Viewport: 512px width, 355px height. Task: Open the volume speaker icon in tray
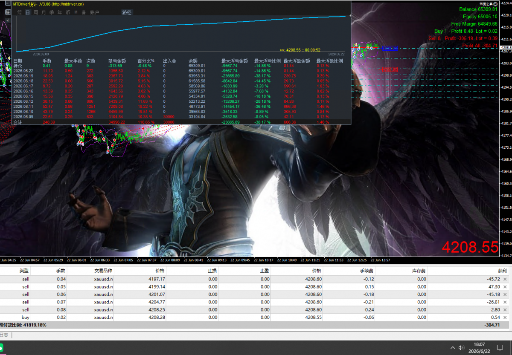pos(461,347)
